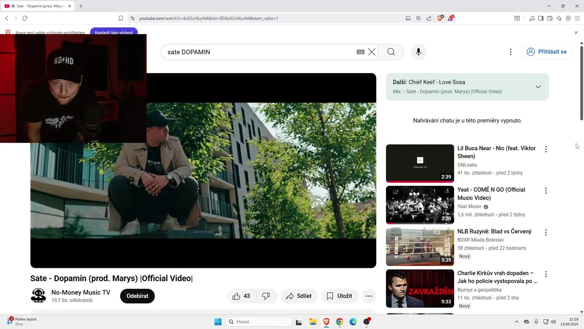584x329 pixels.
Task: Click the install app icon in address bar
Action: coord(408,18)
